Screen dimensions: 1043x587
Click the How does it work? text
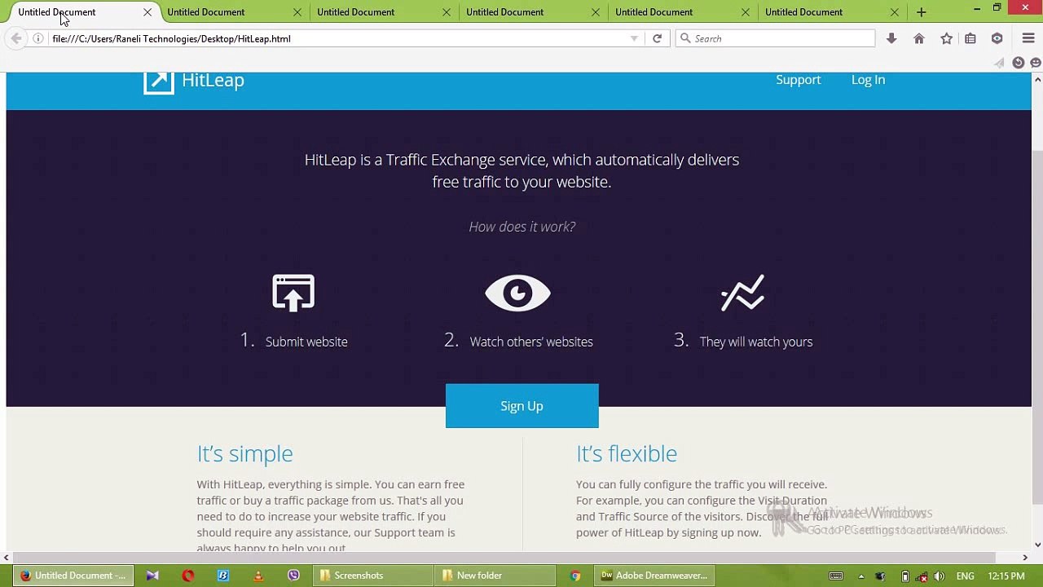tap(522, 227)
